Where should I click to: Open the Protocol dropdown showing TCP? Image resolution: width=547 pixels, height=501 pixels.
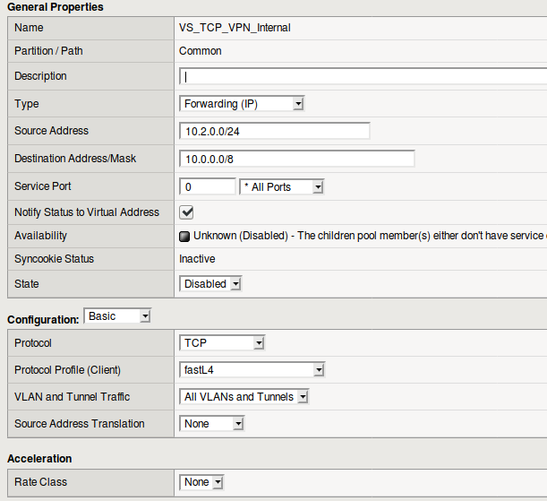pos(223,343)
